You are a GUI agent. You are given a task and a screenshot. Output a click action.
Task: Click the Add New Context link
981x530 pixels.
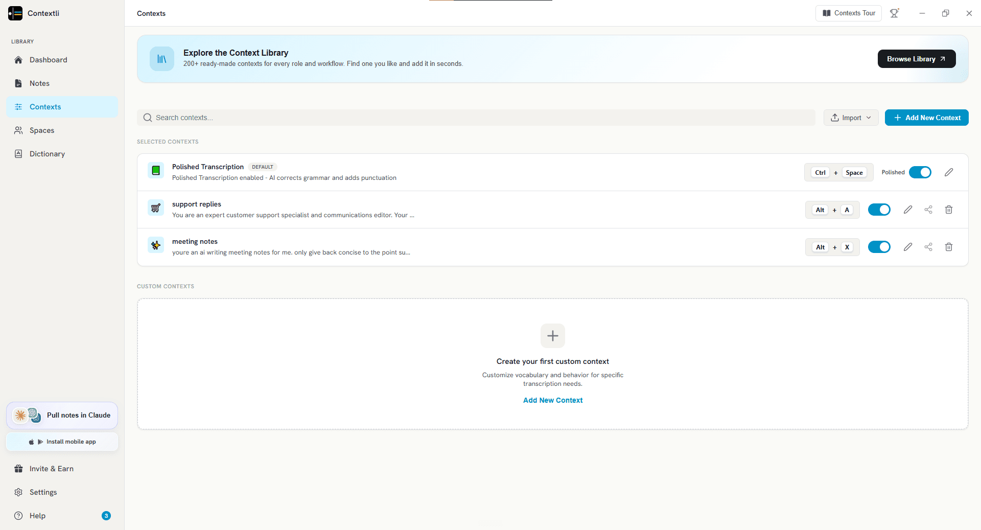(x=553, y=400)
